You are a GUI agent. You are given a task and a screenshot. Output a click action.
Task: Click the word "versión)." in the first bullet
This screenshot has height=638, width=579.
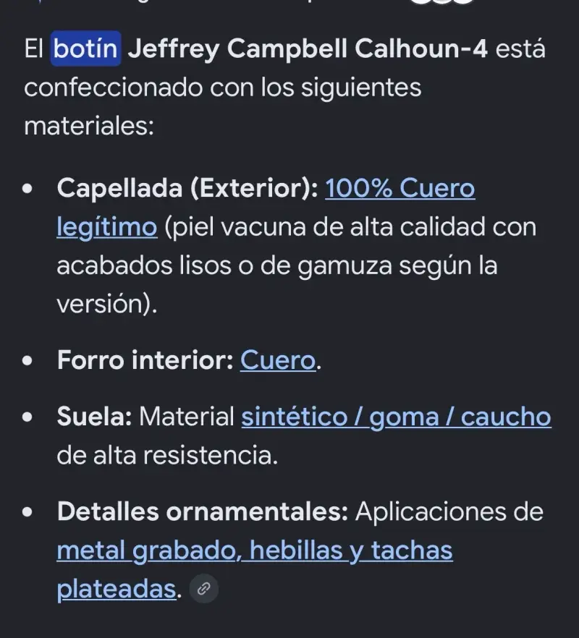click(106, 305)
